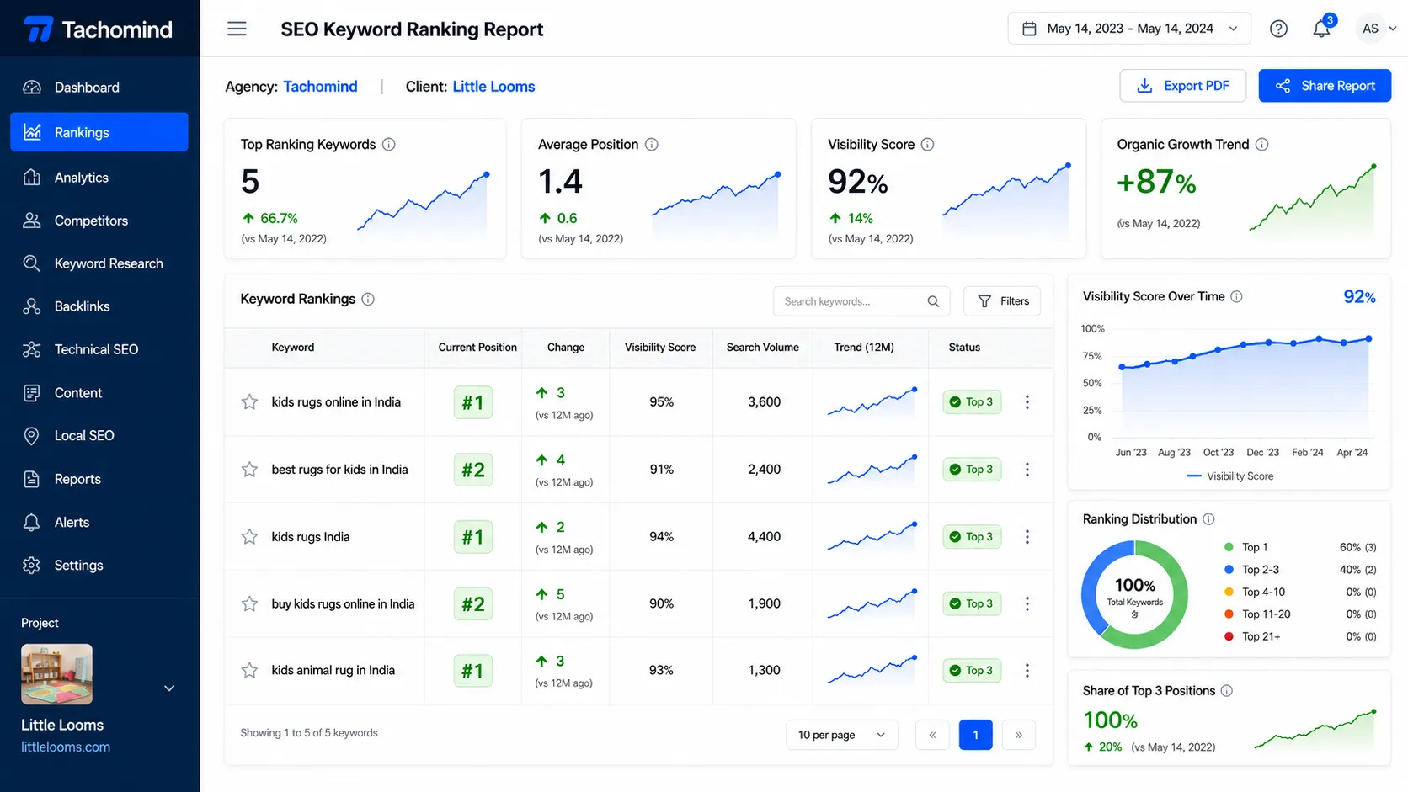Click info icon next to Top Ranking Keywords

(x=388, y=144)
